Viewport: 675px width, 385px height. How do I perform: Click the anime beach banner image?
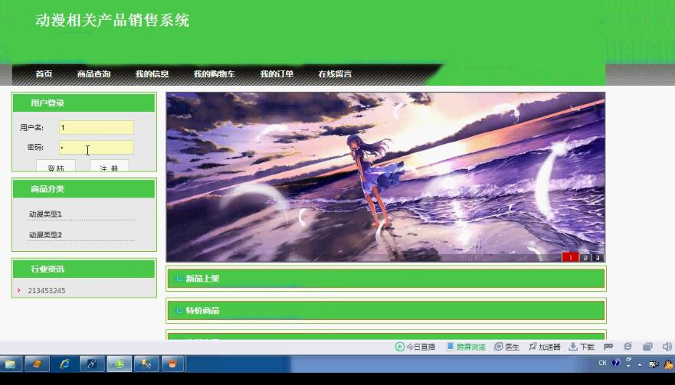(x=385, y=176)
